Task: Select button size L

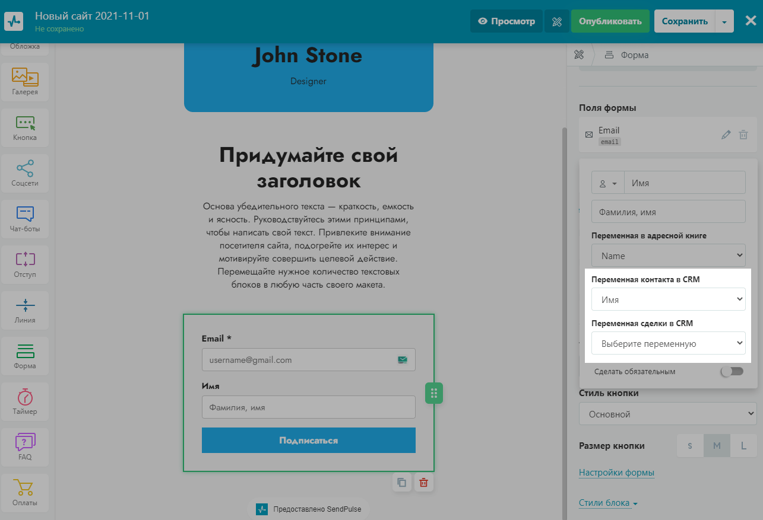Action: [x=743, y=446]
